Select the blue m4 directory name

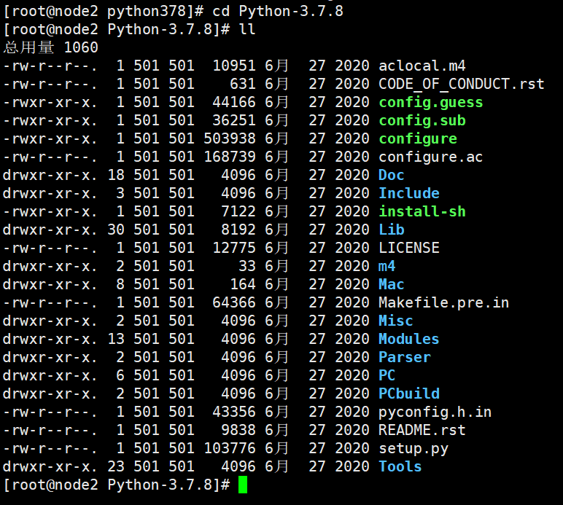(x=387, y=266)
